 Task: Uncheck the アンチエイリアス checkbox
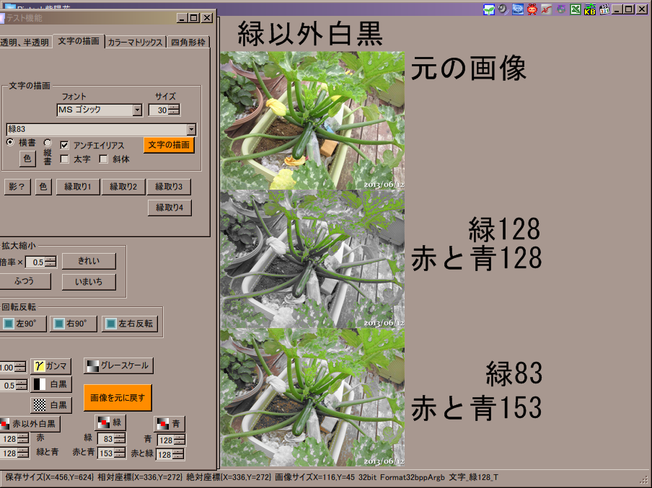tap(64, 145)
